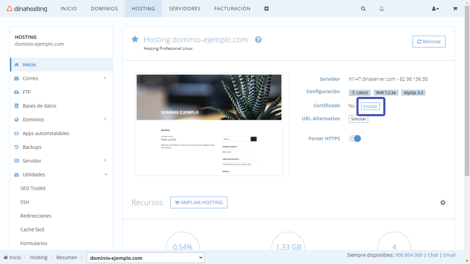Click the website preview thumbnail
This screenshot has height=264, width=470.
(x=209, y=124)
